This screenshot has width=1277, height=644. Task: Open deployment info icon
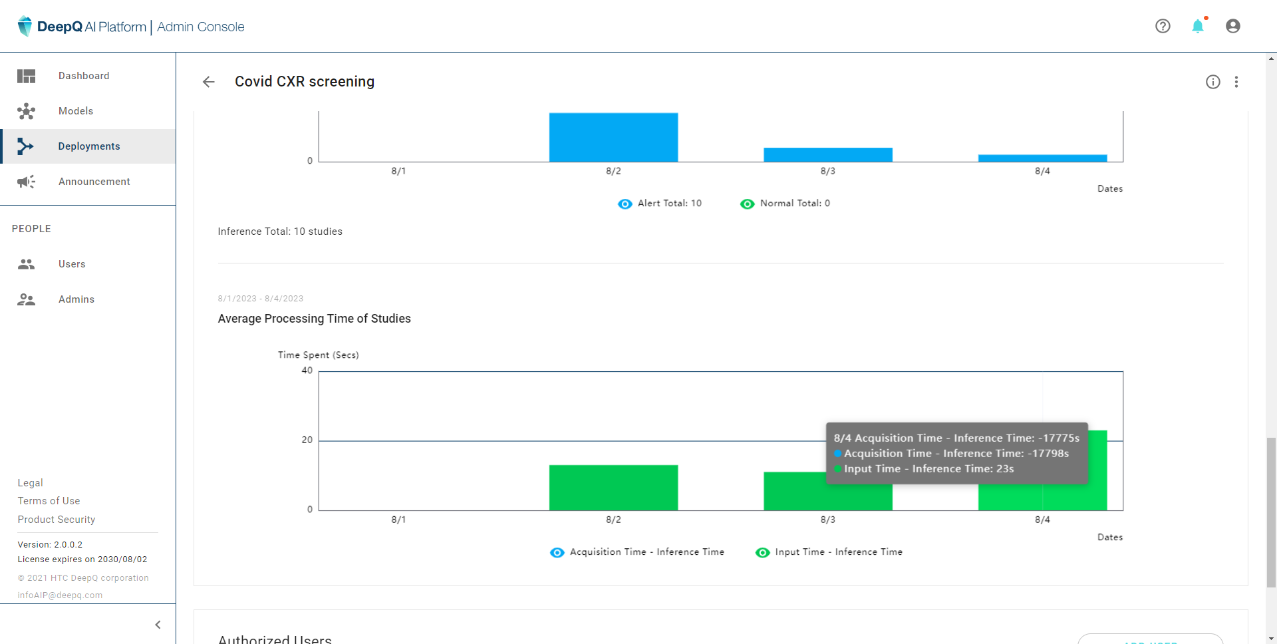click(x=1213, y=82)
